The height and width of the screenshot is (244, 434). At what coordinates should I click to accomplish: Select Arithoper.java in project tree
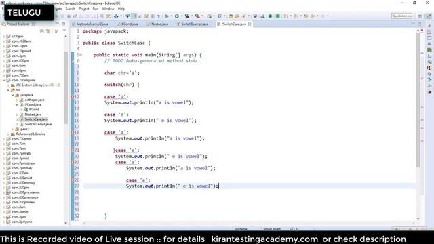click(35, 100)
